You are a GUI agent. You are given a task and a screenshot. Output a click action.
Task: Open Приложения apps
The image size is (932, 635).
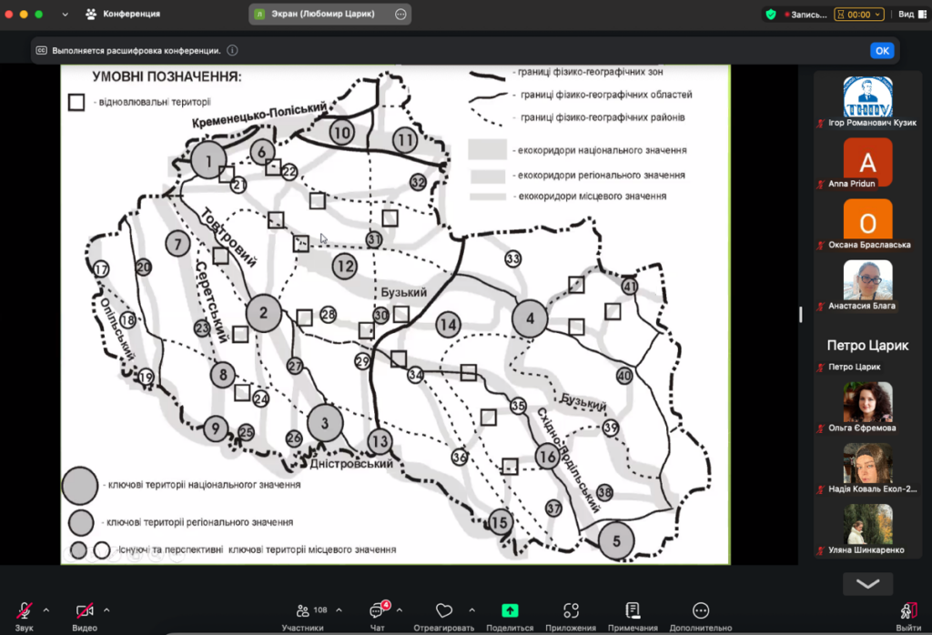[571, 611]
